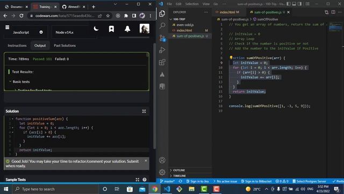Screen dimensions: 344x194
Task: Click the Codewars bookmark icon
Action: 111,29
